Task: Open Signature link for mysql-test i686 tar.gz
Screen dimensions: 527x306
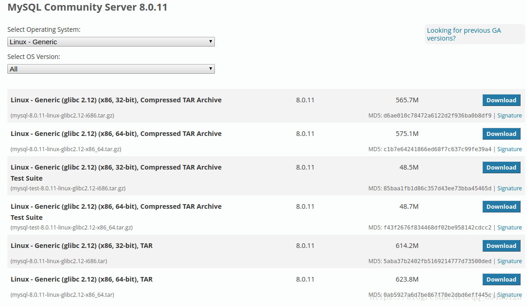Action: (x=509, y=188)
